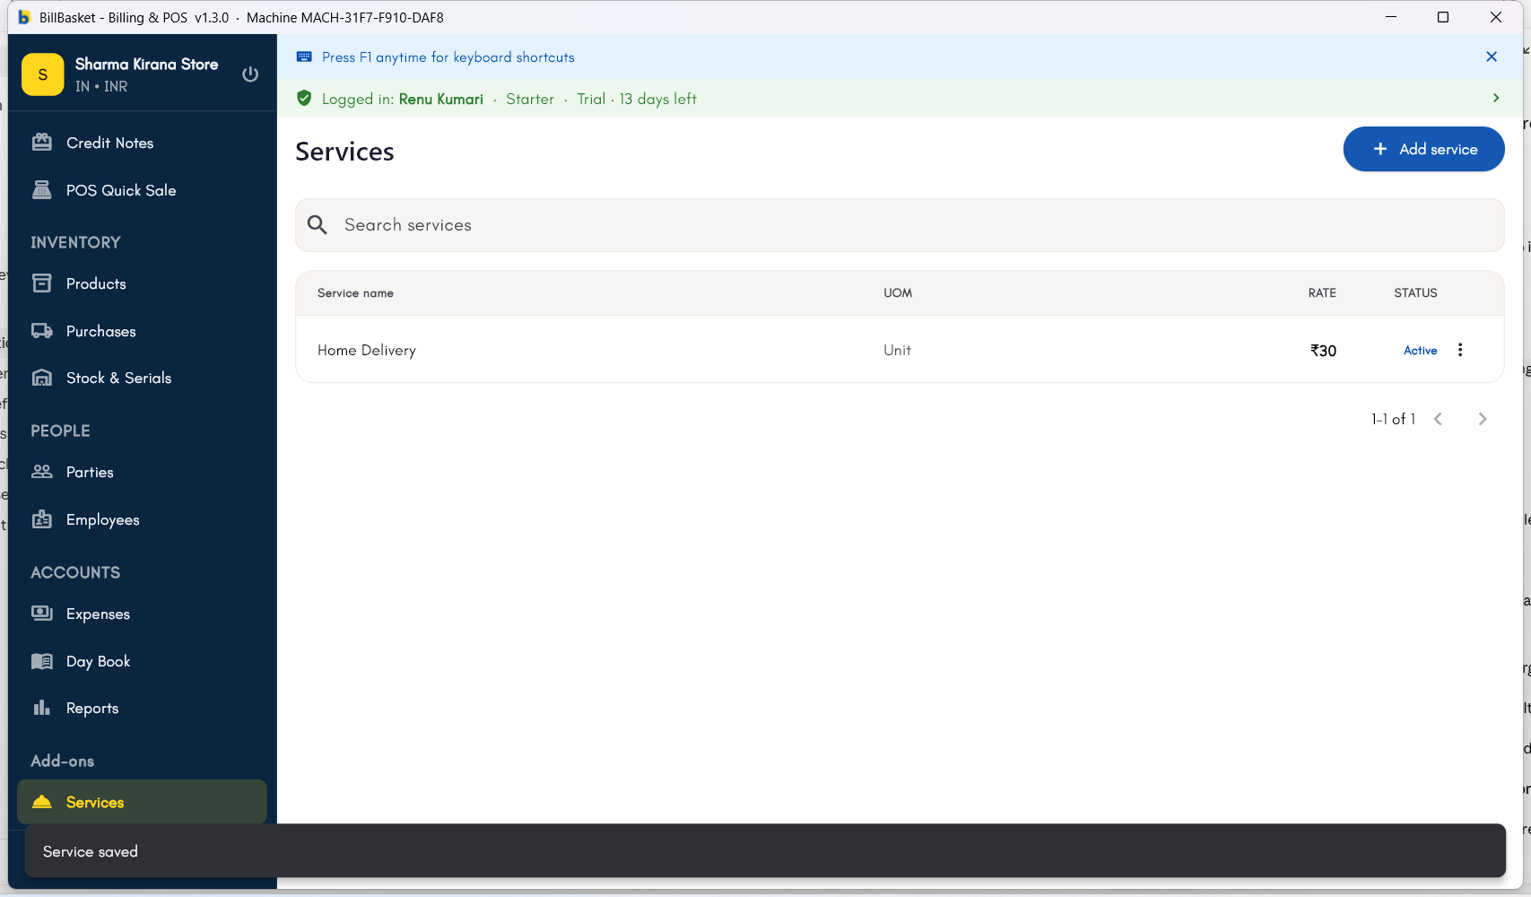1531x897 pixels.
Task: Click the Day Book icon
Action: (x=42, y=661)
